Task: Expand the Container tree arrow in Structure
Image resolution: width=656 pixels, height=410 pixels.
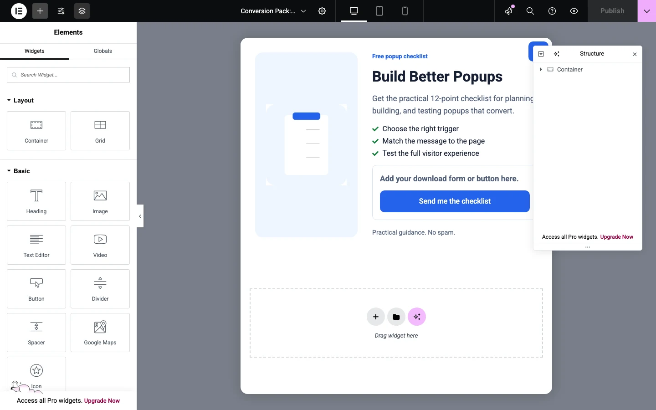Action: (541, 70)
